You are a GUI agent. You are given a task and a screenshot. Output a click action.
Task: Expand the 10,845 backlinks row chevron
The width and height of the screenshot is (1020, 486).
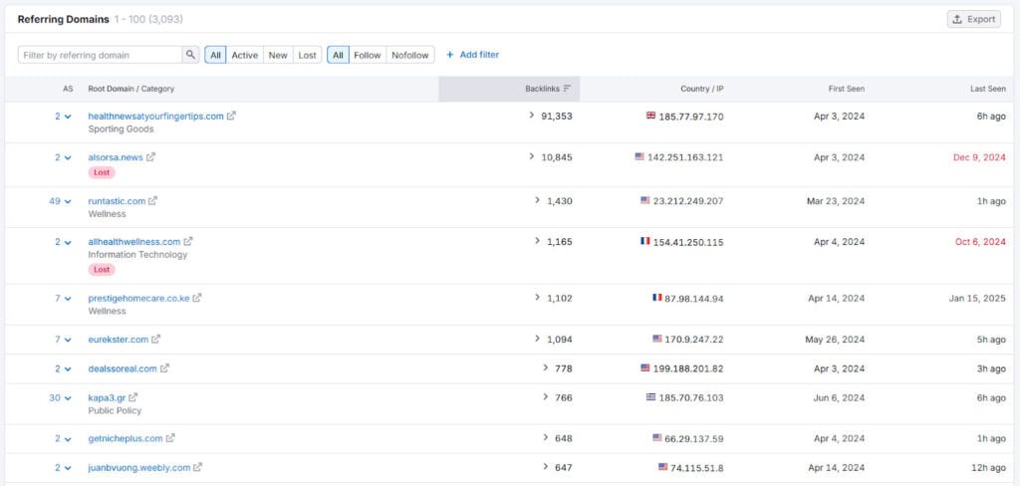pyautogui.click(x=532, y=156)
